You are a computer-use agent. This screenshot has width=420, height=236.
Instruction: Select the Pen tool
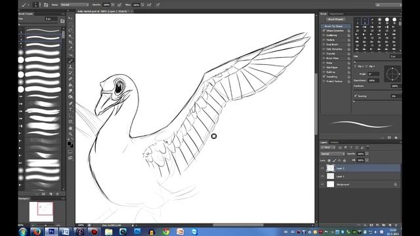(x=70, y=104)
